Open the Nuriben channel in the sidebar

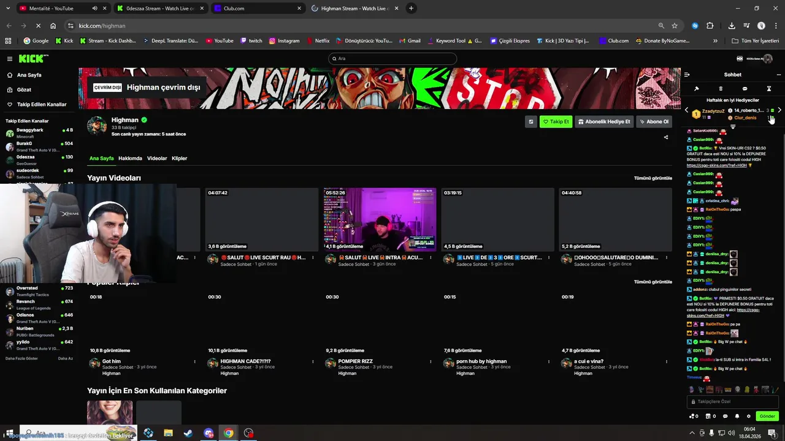pyautogui.click(x=39, y=331)
